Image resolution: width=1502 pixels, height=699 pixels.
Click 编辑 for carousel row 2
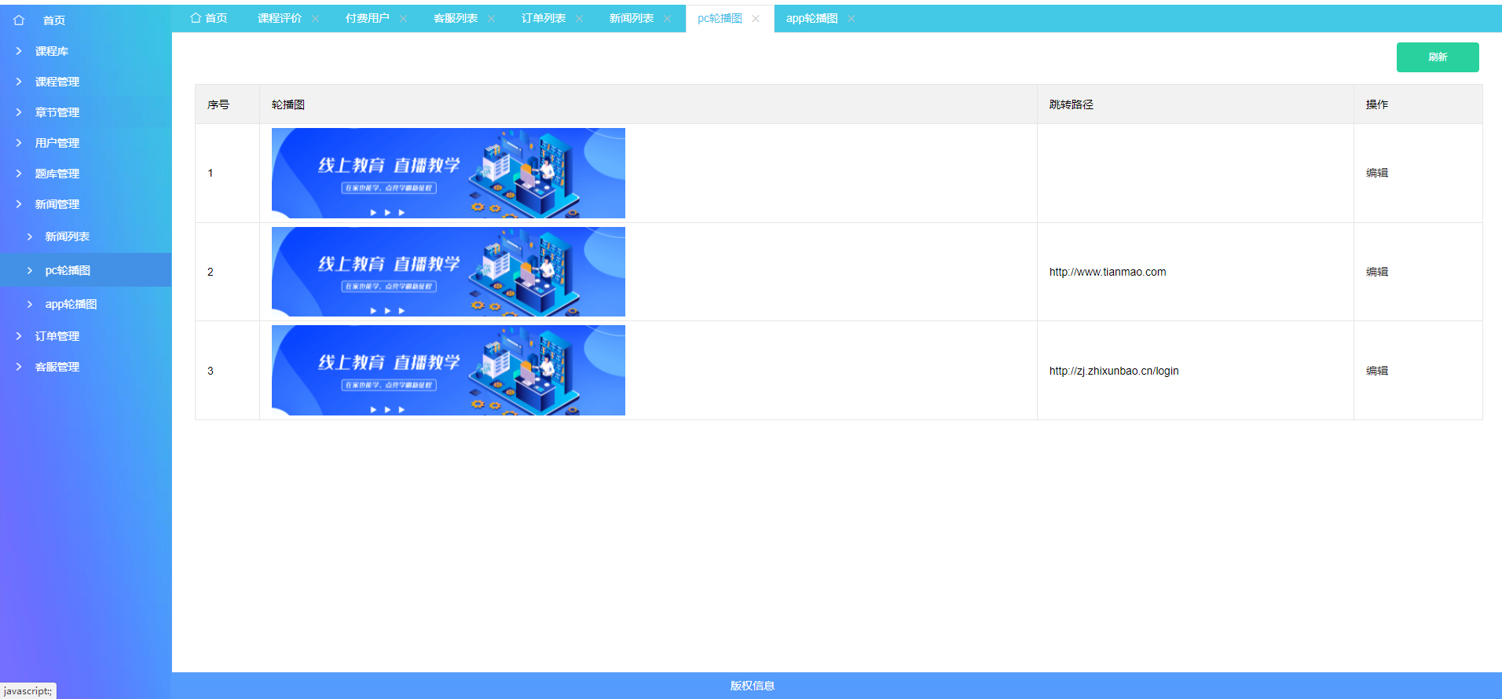[x=1376, y=272]
